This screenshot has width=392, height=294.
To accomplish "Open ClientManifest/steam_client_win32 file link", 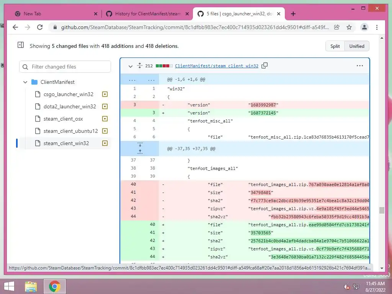I will [x=217, y=66].
